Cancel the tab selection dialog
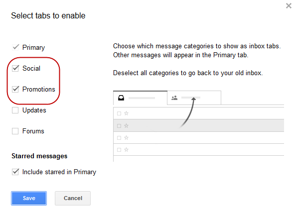The width and height of the screenshot is (294, 212). 73,198
